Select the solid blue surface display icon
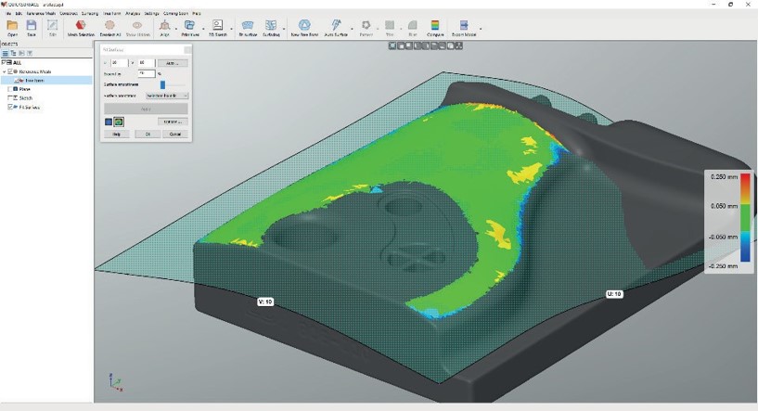758x411 pixels. pyautogui.click(x=109, y=122)
